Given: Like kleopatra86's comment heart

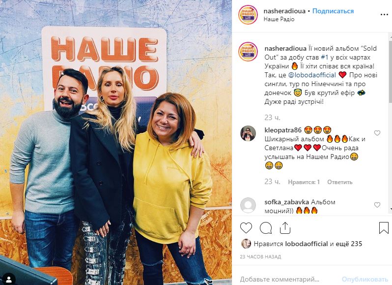Looking at the screenshot, I should pos(377,133).
